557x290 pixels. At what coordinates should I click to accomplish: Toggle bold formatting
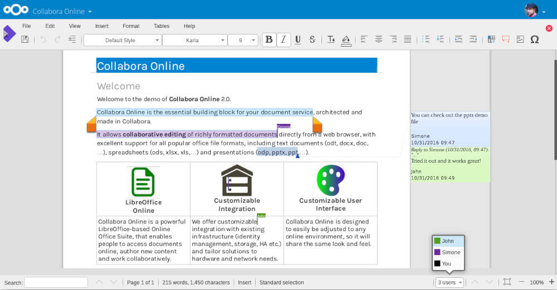click(x=269, y=39)
